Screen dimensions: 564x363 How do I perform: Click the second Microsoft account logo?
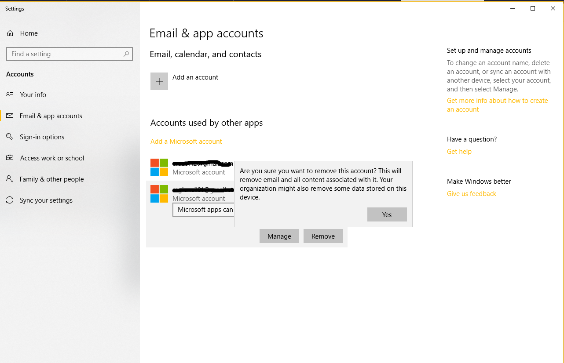pos(159,194)
